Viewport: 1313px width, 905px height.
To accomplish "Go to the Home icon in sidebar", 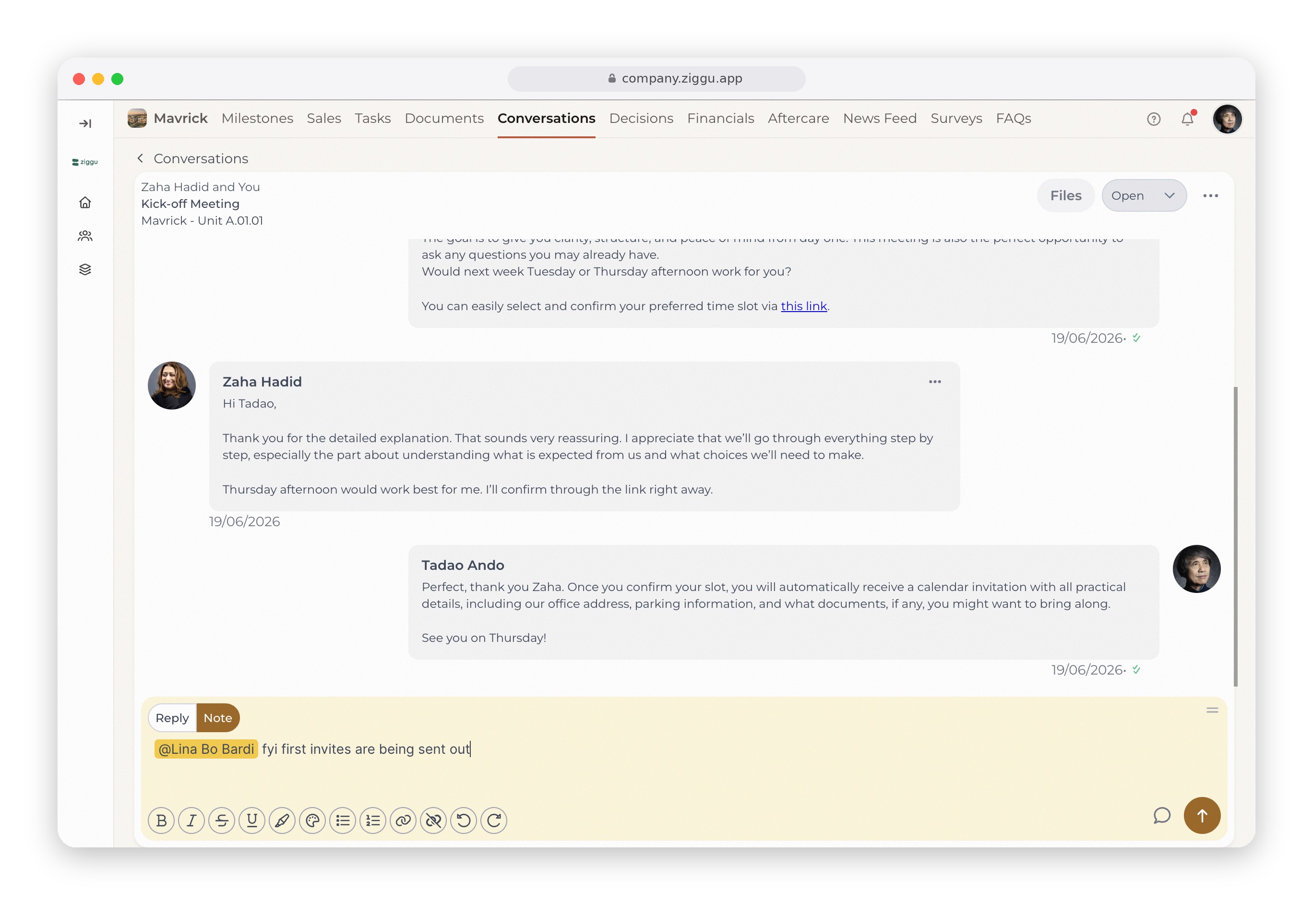I will click(x=85, y=203).
